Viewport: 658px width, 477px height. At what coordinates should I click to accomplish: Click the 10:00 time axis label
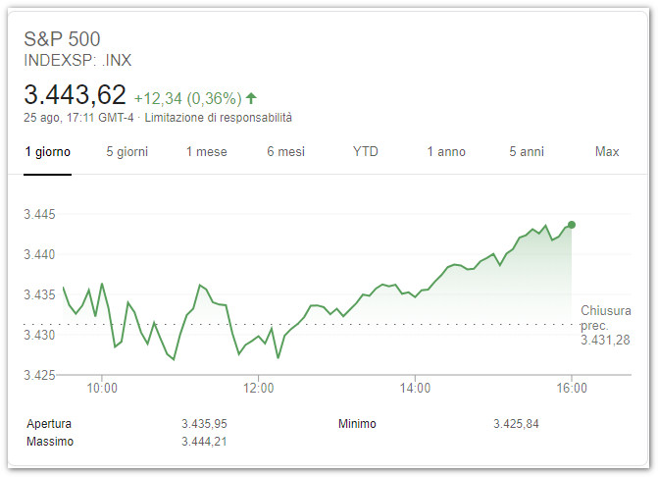[x=102, y=388]
